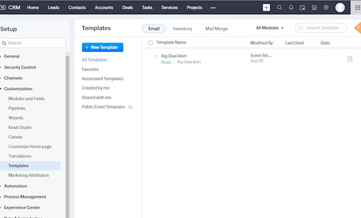Viewport: 361px width, 218px height.
Task: Open Modules and Fields settings
Action: (x=27, y=99)
